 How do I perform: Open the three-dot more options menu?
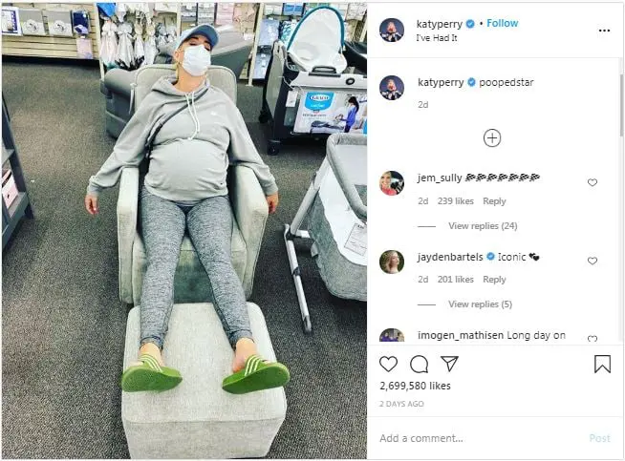(604, 31)
